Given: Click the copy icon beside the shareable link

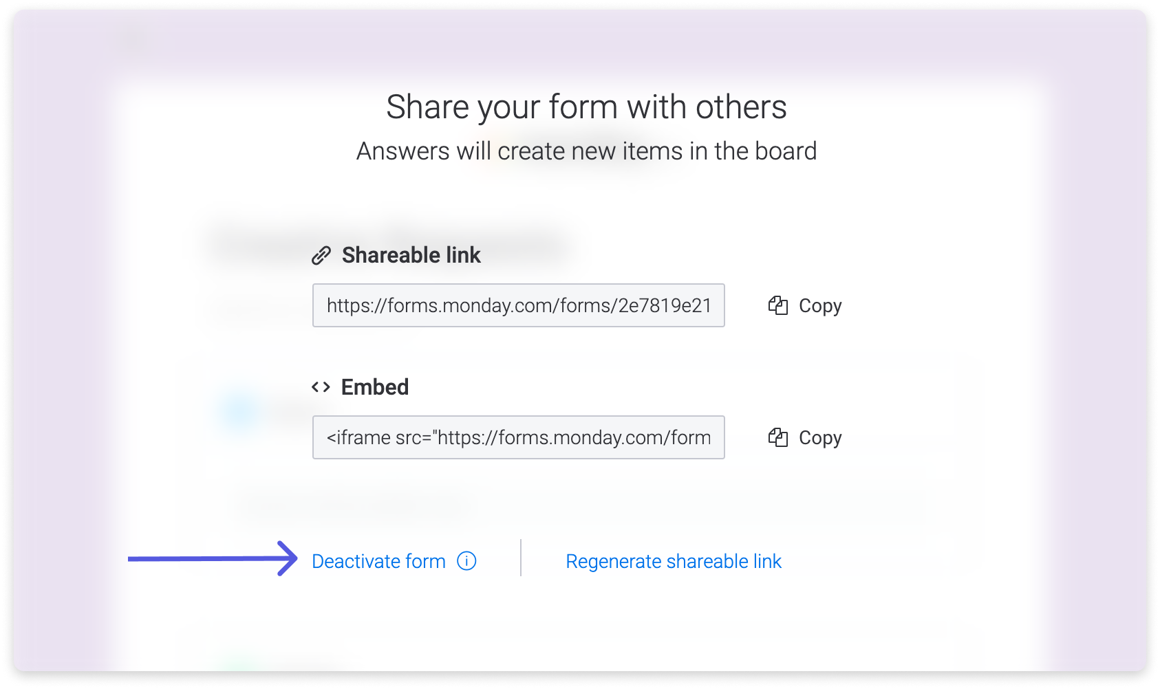Looking at the screenshot, I should 778,305.
